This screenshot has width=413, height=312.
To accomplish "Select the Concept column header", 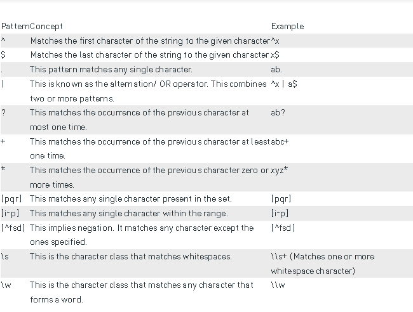I will coord(46,26).
